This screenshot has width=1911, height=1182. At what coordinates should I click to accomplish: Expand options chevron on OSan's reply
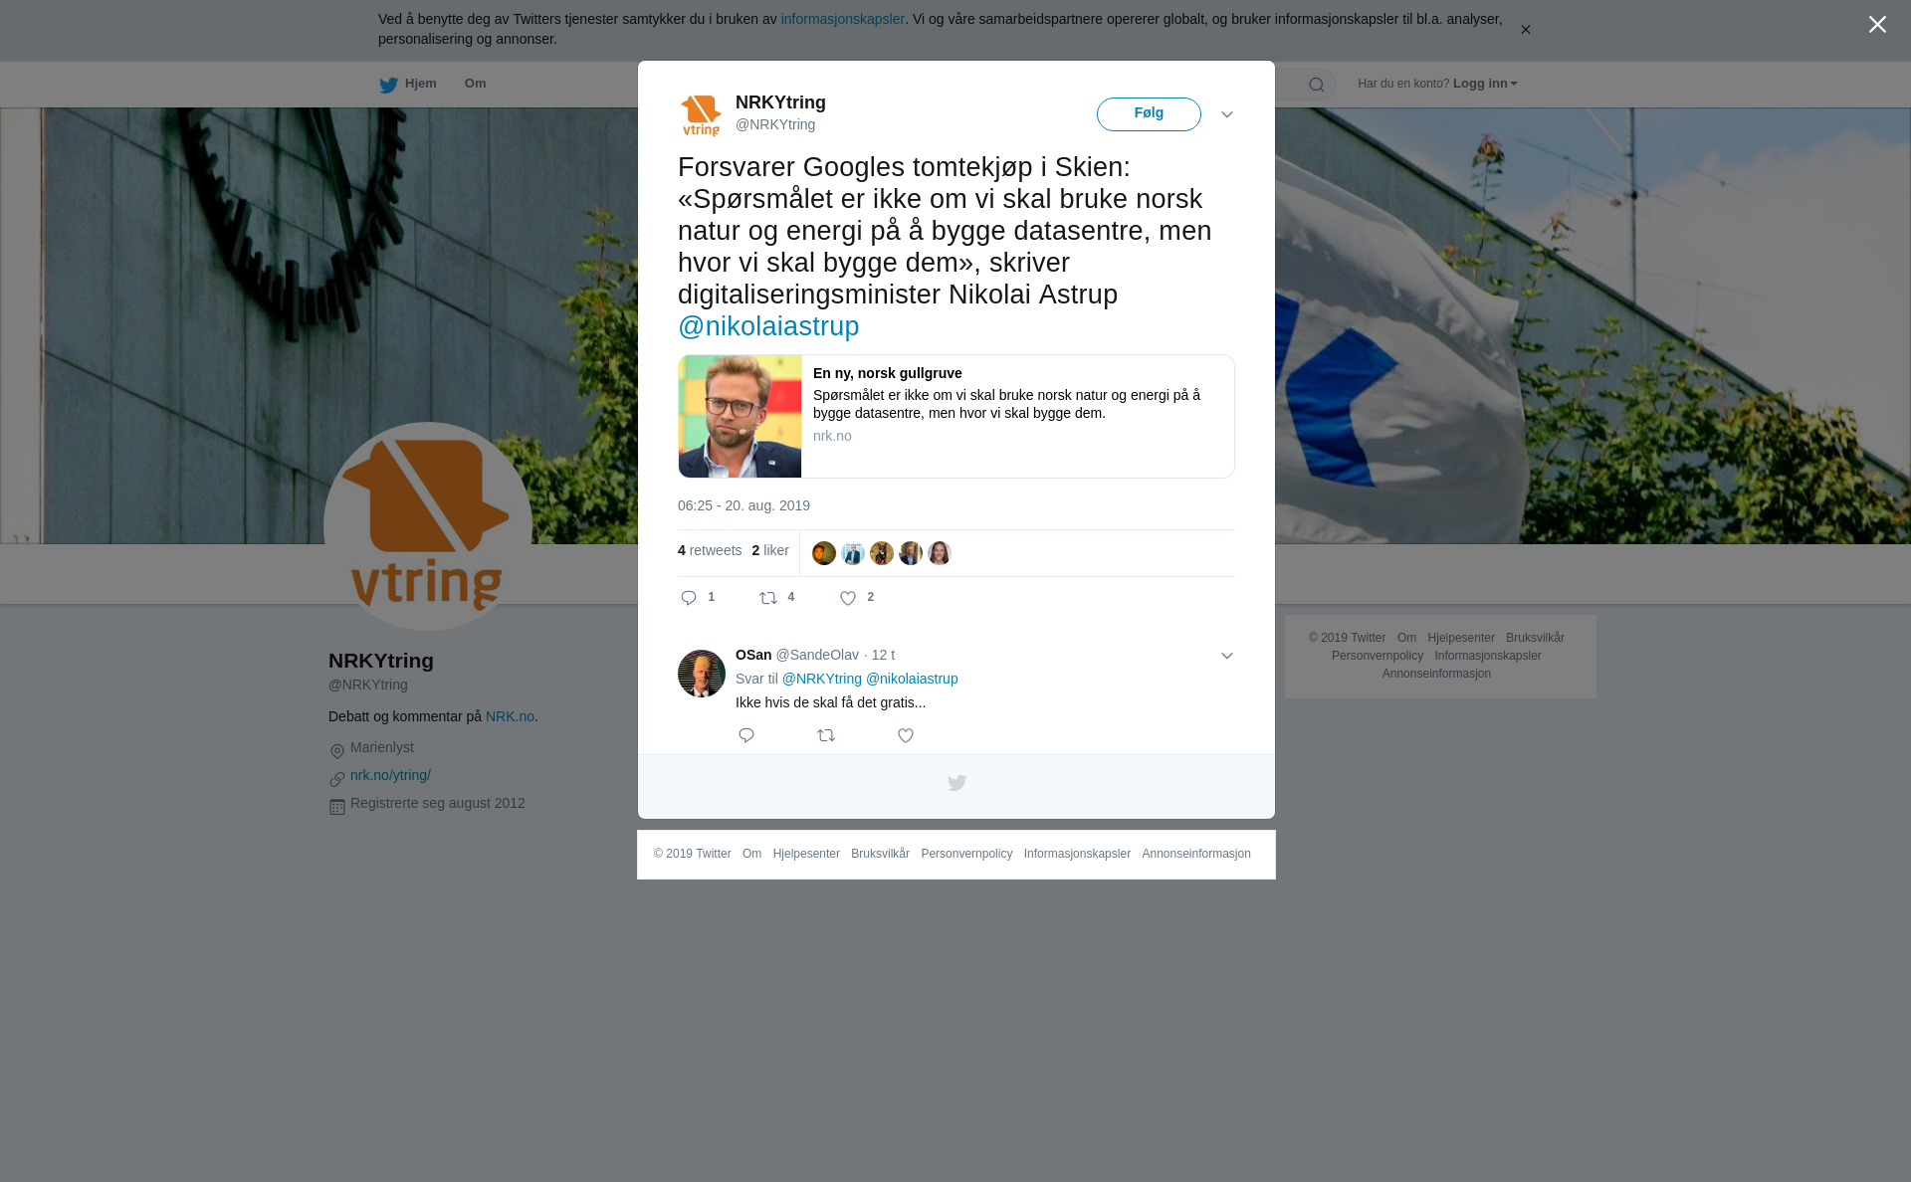pyautogui.click(x=1227, y=656)
